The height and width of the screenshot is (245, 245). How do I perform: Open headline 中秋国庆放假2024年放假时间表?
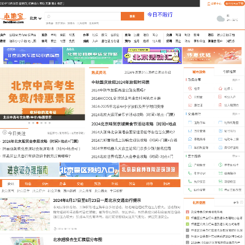tap(120, 82)
